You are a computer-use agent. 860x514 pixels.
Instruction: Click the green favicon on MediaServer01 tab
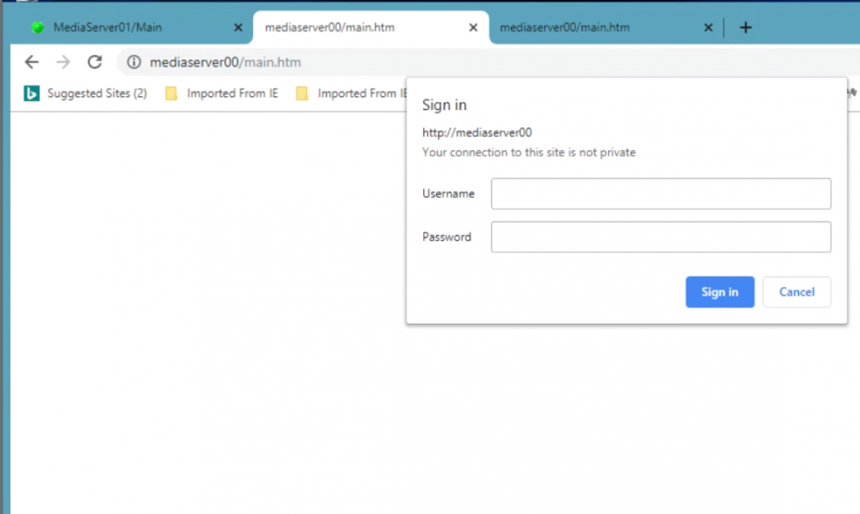tap(38, 28)
